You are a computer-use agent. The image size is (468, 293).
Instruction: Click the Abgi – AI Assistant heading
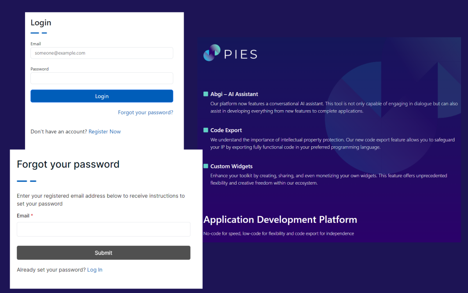(234, 93)
